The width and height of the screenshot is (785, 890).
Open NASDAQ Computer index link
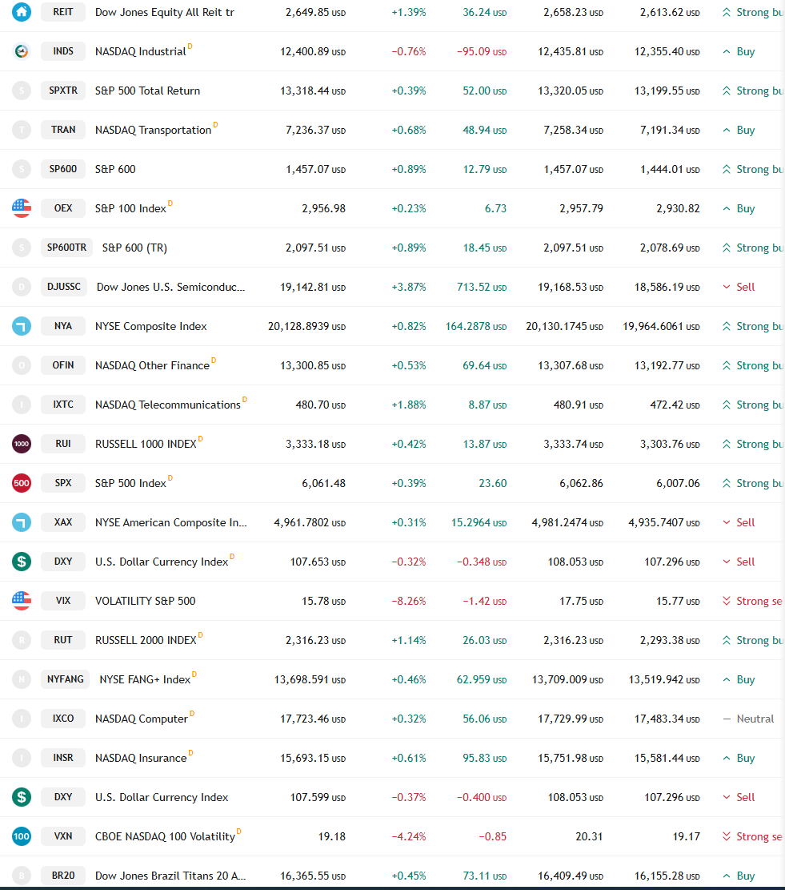click(141, 718)
